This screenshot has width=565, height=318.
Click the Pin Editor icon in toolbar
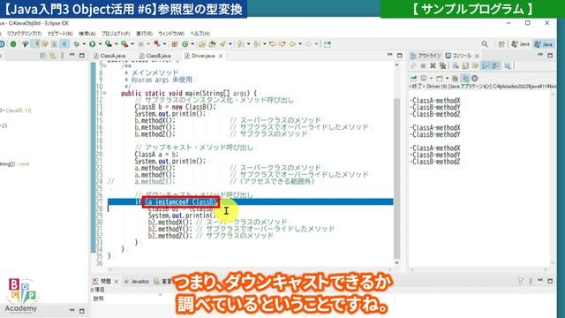tap(328, 44)
